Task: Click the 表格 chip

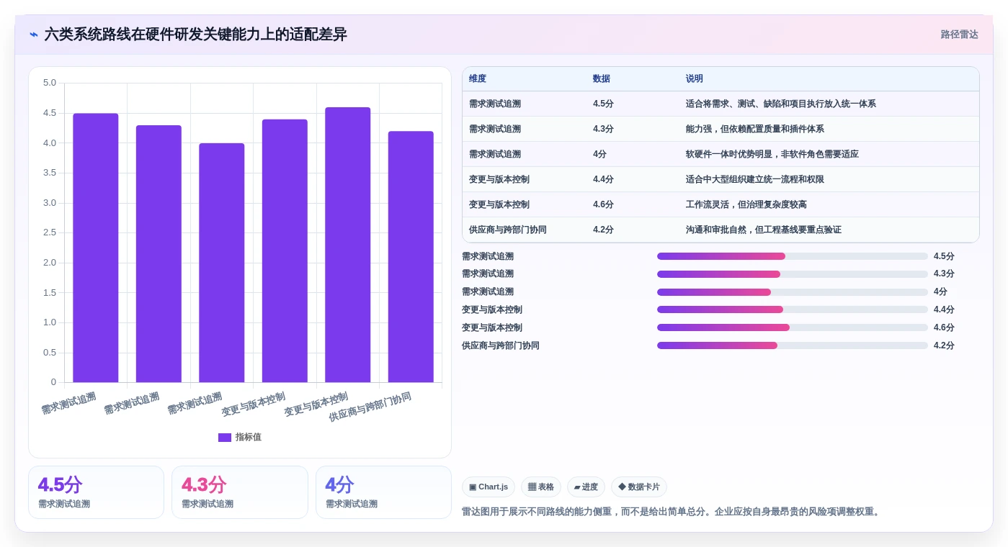Action: click(x=541, y=487)
